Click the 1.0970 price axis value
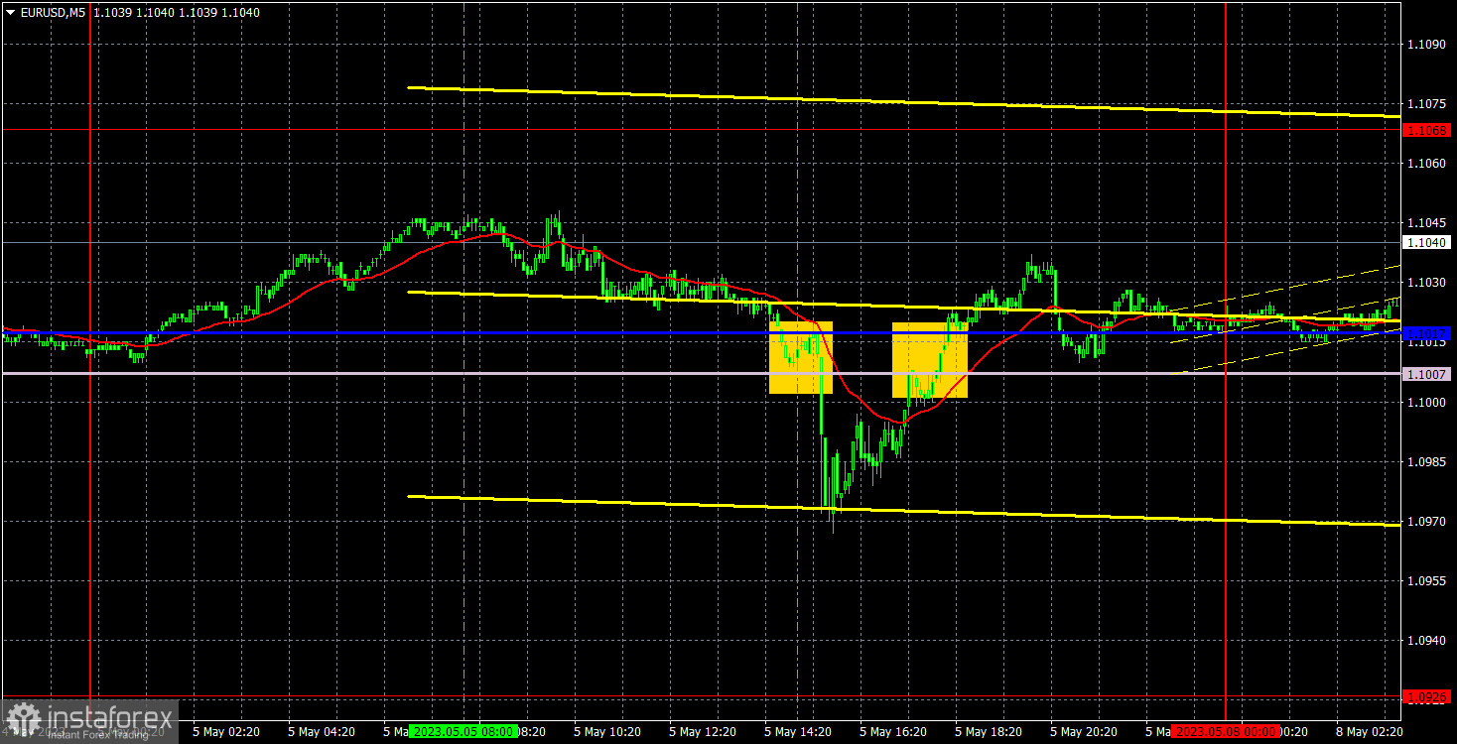 (1425, 522)
